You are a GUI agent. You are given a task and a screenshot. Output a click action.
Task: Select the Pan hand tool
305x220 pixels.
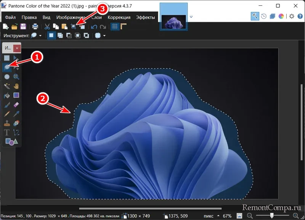16,86
